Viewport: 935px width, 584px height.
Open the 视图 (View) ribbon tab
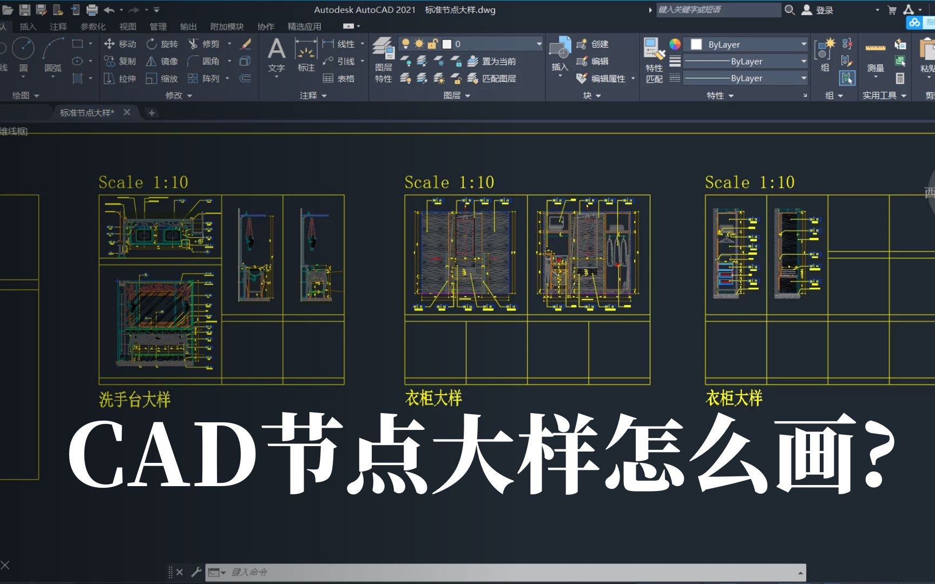pos(128,26)
